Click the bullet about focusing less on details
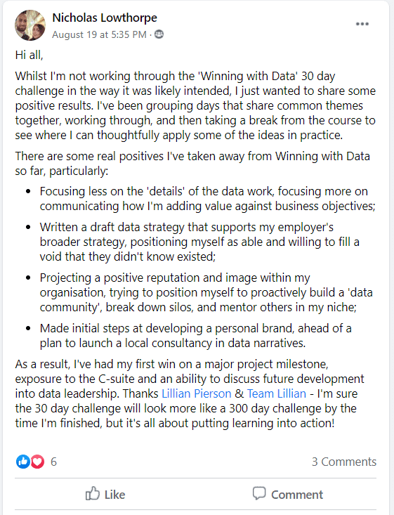This screenshot has width=394, height=515. click(207, 199)
